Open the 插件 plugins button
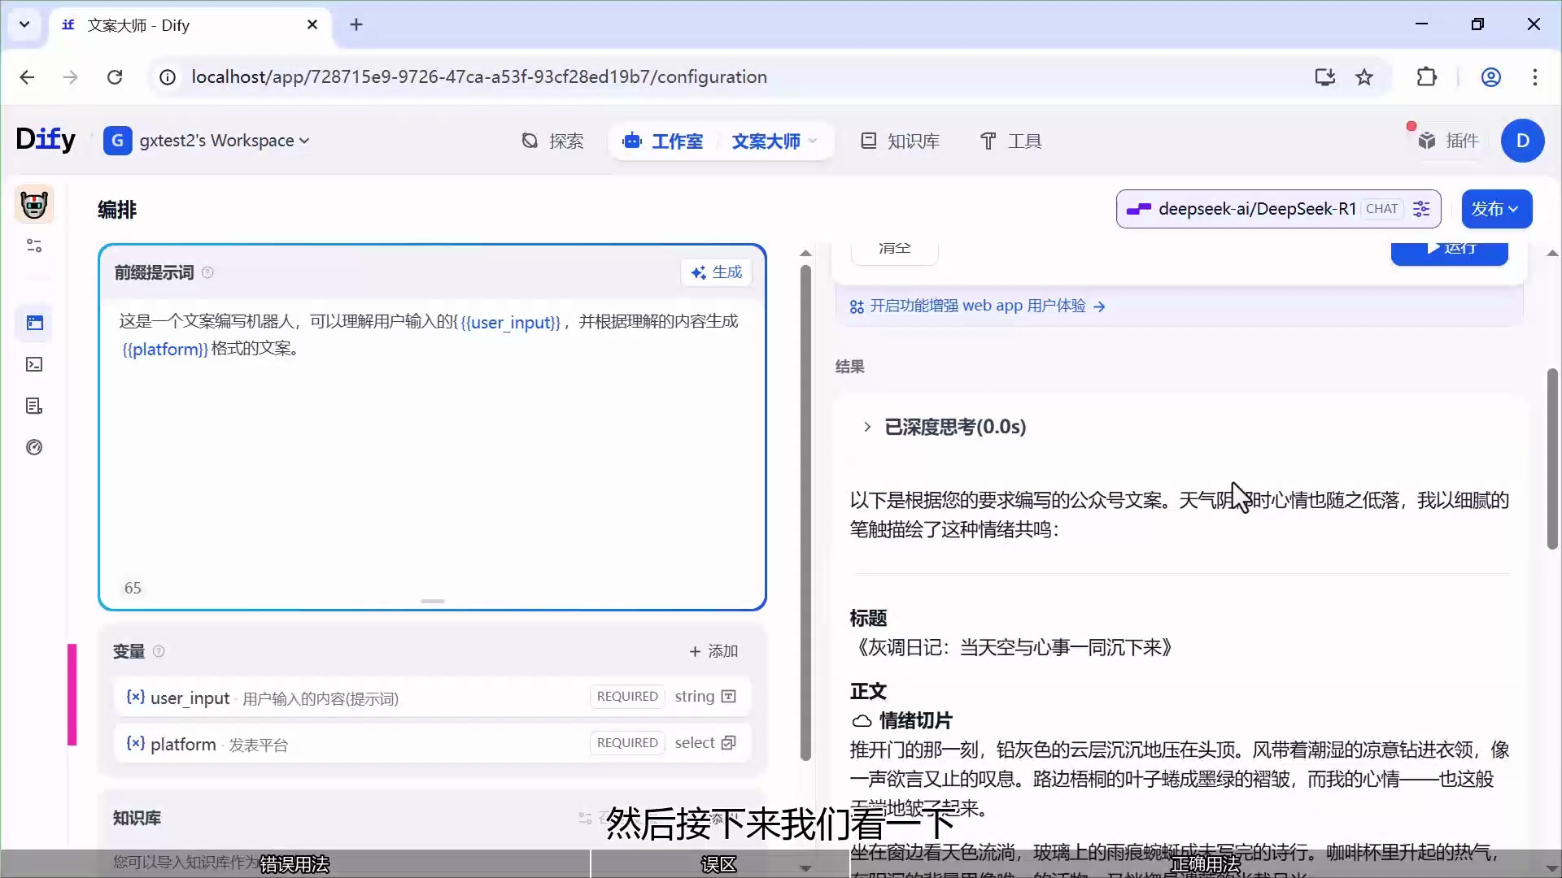1562x878 pixels. click(x=1450, y=141)
